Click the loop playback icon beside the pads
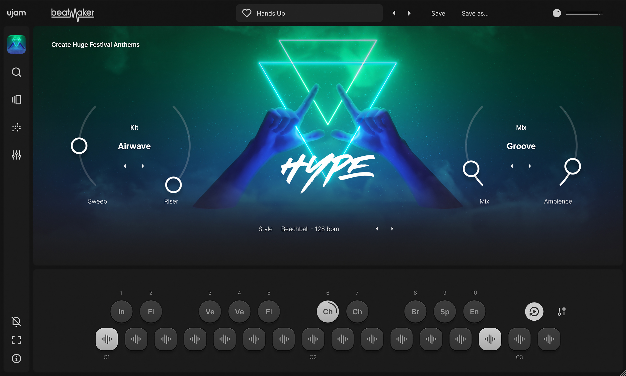This screenshot has height=376, width=626. [534, 311]
